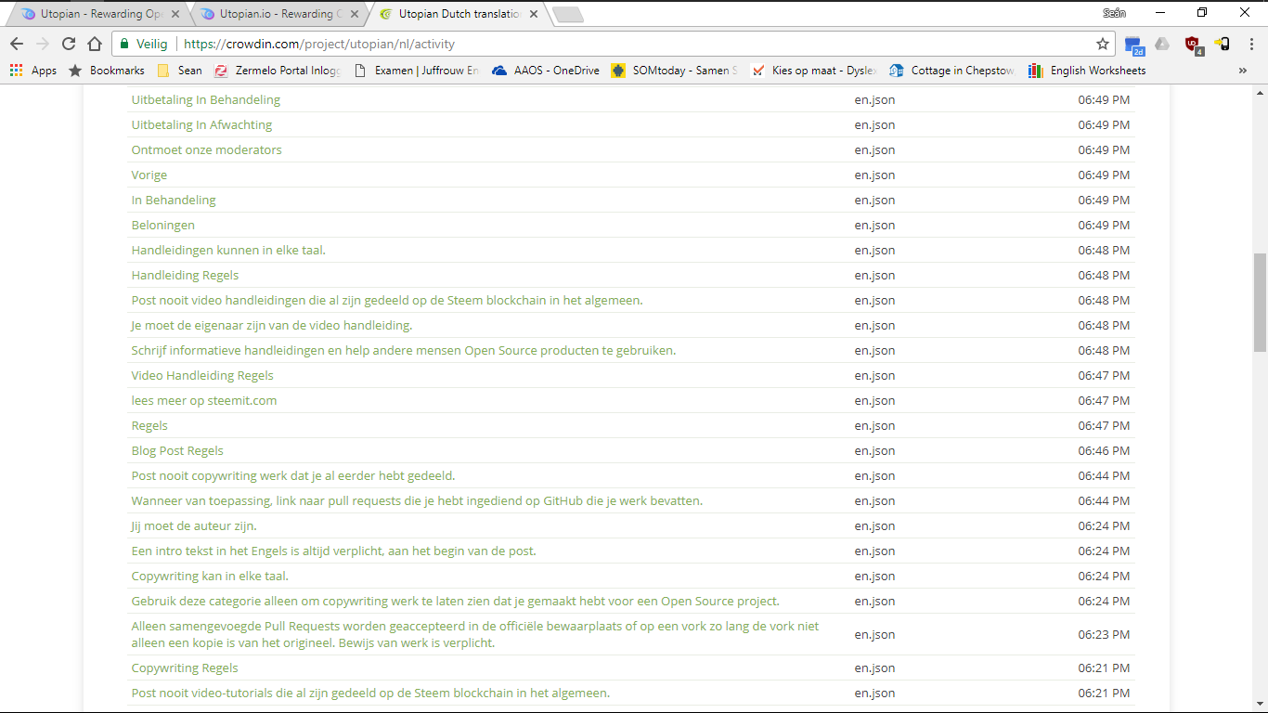The height and width of the screenshot is (713, 1268).
Task: Show hidden bookmarks with the » chevron
Action: coord(1243,71)
